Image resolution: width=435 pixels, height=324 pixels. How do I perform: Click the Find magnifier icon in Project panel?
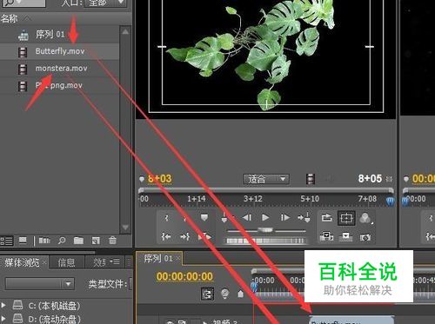point(62,241)
